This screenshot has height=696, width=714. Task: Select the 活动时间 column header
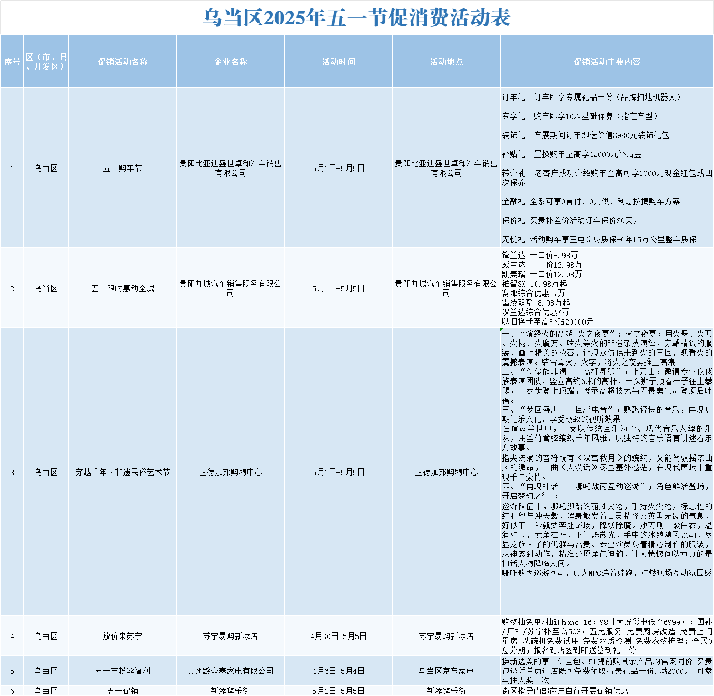click(339, 62)
